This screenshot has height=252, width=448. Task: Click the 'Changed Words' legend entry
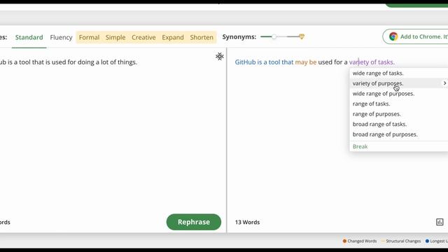click(360, 241)
